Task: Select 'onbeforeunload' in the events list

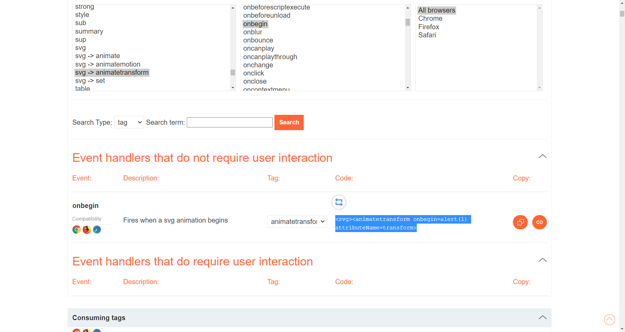Action: [x=267, y=15]
